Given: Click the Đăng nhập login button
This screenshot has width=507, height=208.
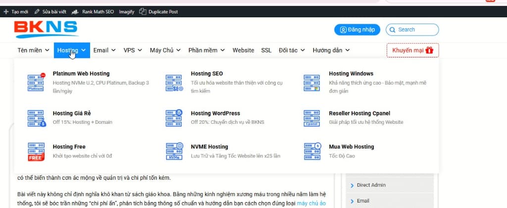Looking at the screenshot, I should 357,30.
